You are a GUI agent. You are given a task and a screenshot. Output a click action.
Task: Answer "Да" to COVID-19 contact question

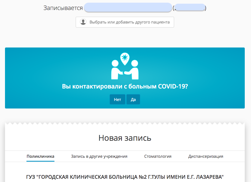(x=133, y=99)
